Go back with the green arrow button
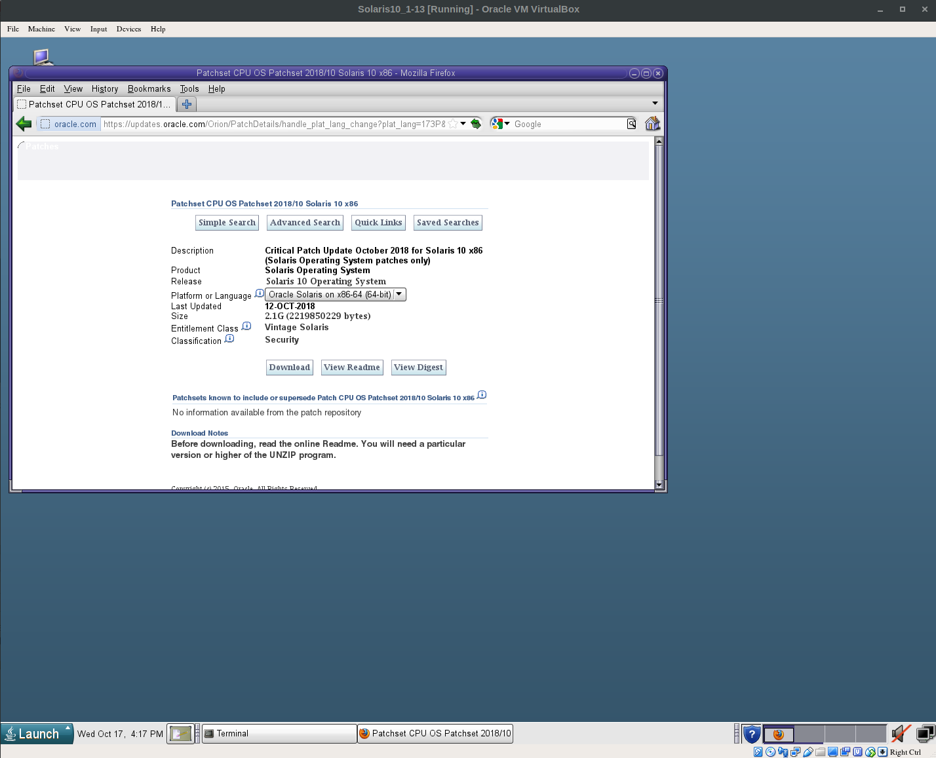This screenshot has height=758, width=936. 24,124
